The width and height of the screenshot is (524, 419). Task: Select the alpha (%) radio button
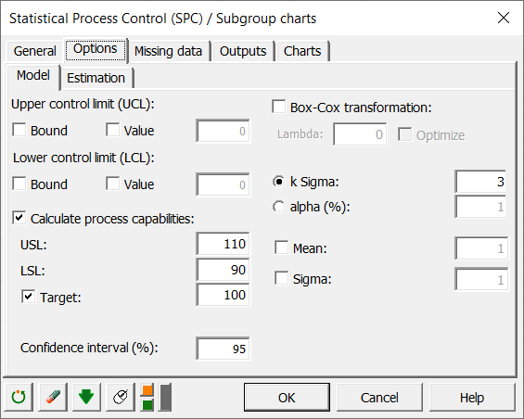tap(279, 207)
